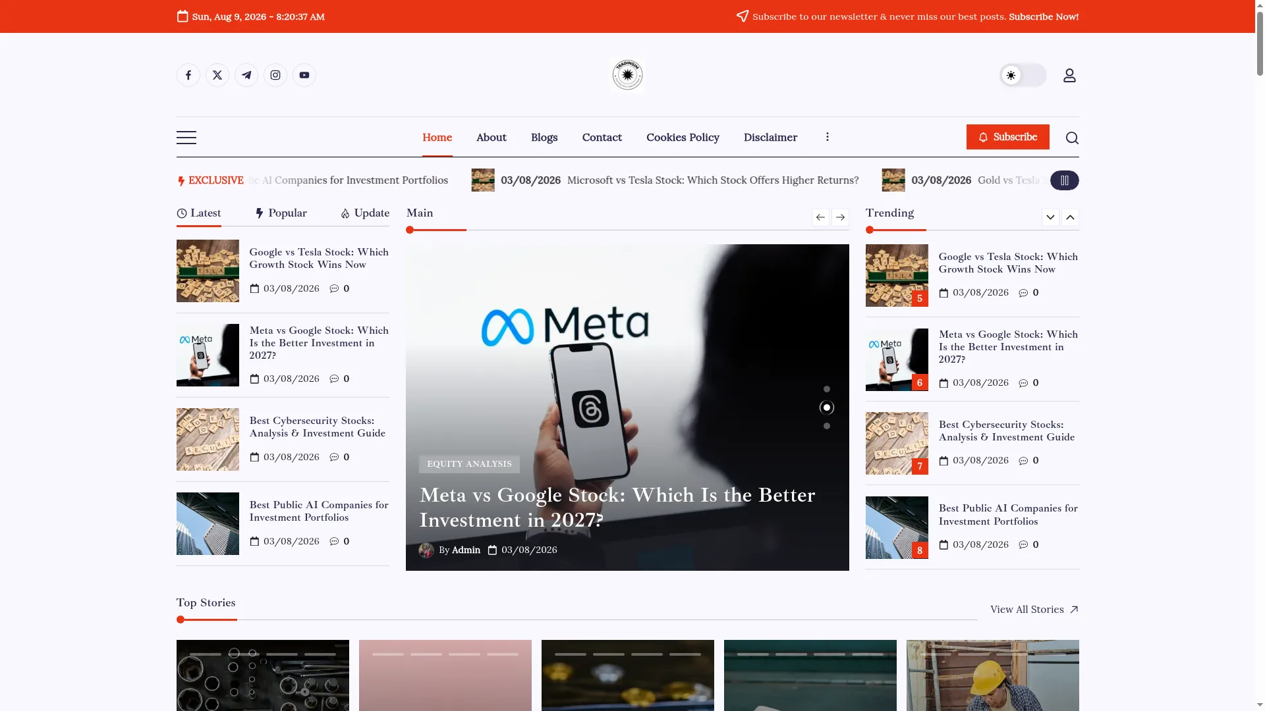
Task: Click Latest Cybersecurity Stocks thumbnail
Action: 208,439
